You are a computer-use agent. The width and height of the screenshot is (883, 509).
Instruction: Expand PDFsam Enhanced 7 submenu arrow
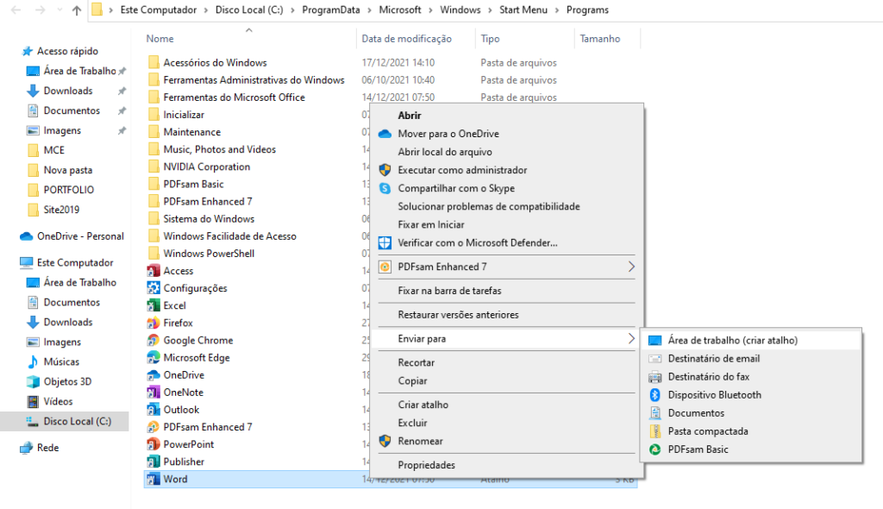(631, 267)
